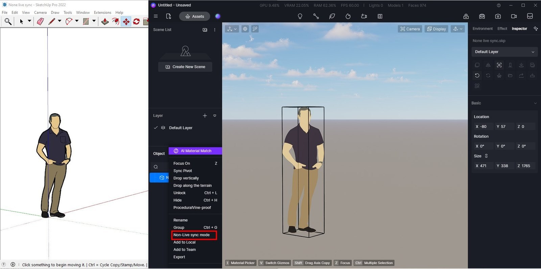This screenshot has height=269, width=541.
Task: Open the Default Layer dropdown in Inspector
Action: click(x=504, y=52)
